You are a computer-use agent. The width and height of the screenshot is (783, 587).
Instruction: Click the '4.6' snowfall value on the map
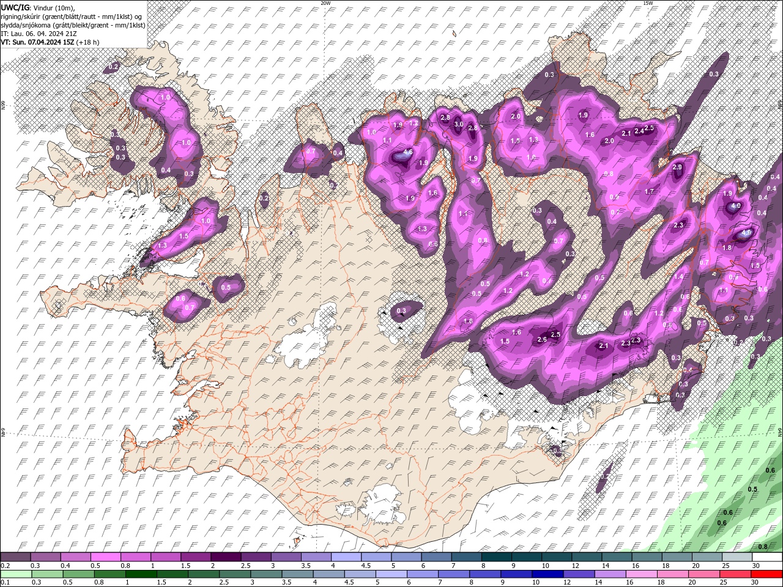pos(409,152)
